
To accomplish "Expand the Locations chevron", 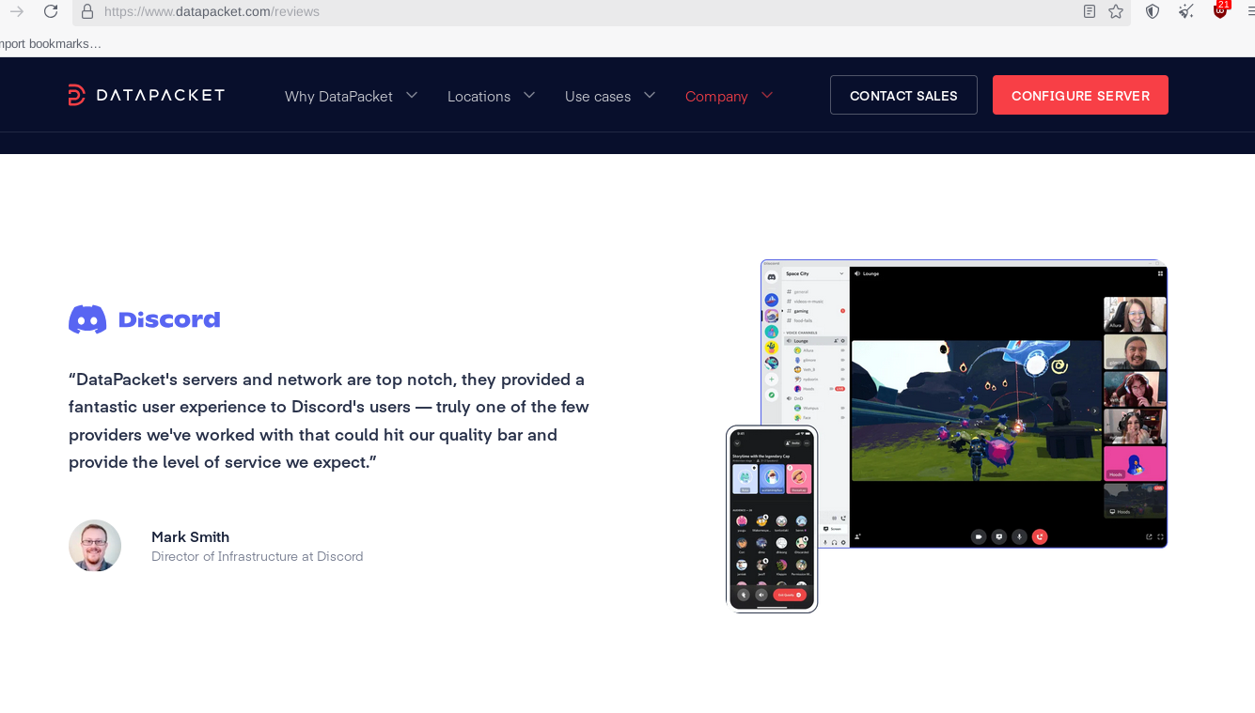I will 529,95.
